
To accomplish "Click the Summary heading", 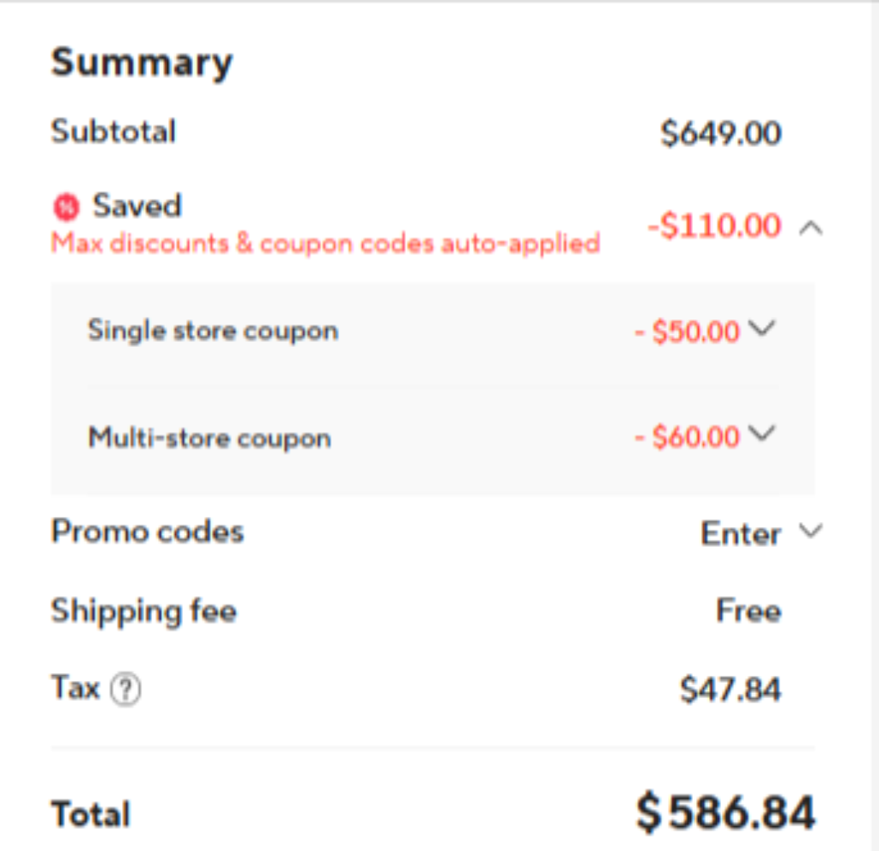I will [x=142, y=64].
